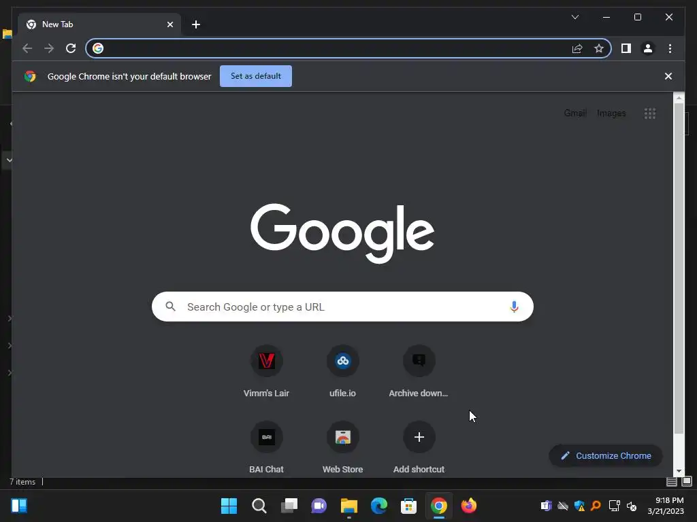Click the scrollbar down arrow

(x=679, y=471)
